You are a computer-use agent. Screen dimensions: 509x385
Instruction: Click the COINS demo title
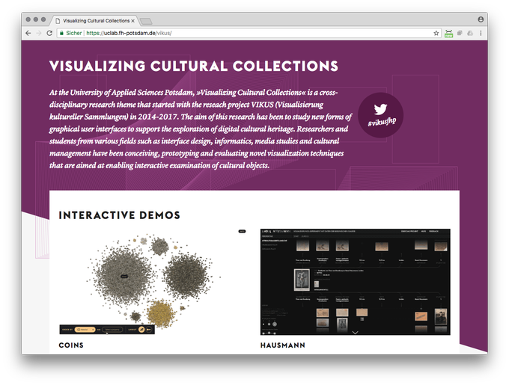(x=71, y=345)
